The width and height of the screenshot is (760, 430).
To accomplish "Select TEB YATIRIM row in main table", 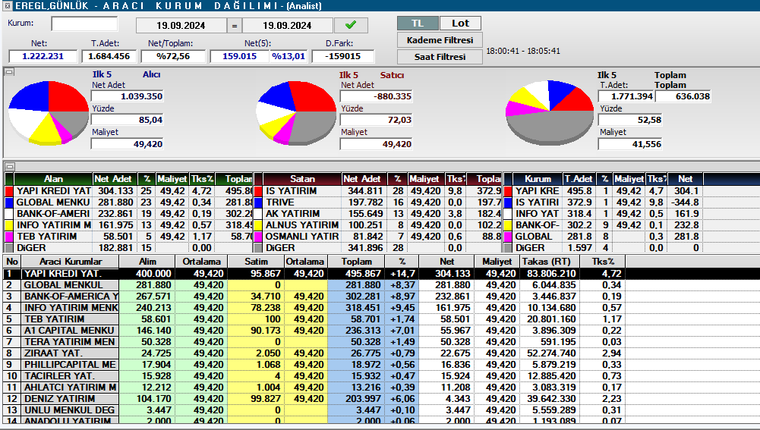I will [x=381, y=319].
